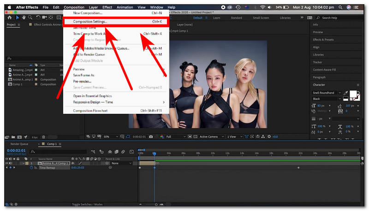Screen dimensions: 369x211
Task: Toggle Switches / Modes in the timeline
Action: point(87,204)
